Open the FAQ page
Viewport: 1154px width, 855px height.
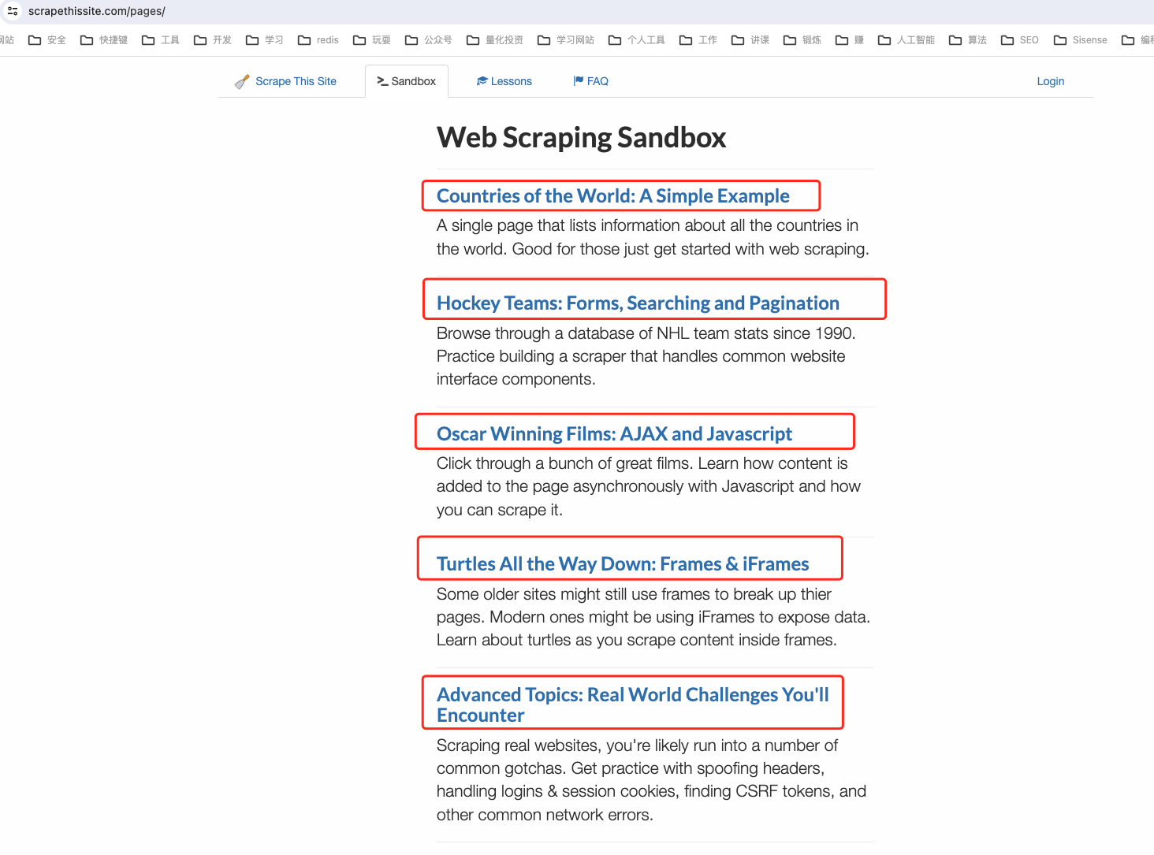[591, 81]
